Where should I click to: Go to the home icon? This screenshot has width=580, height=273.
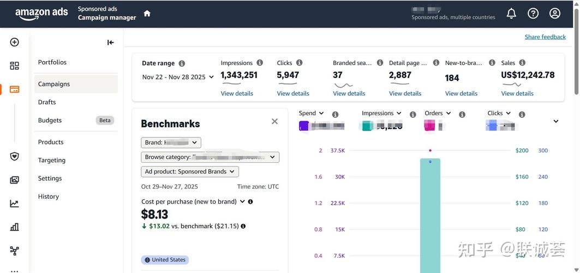(147, 13)
